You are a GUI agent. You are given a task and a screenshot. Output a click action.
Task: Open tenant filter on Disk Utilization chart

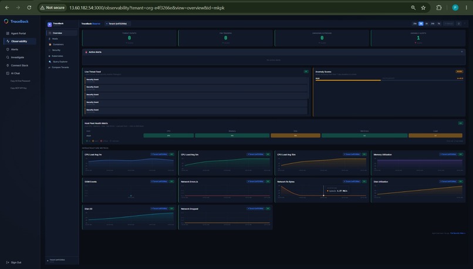448,181
